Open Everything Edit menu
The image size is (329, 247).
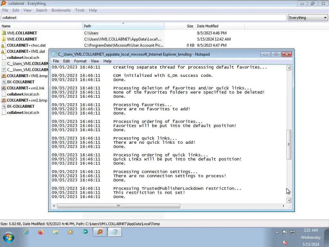click(x=15, y=10)
